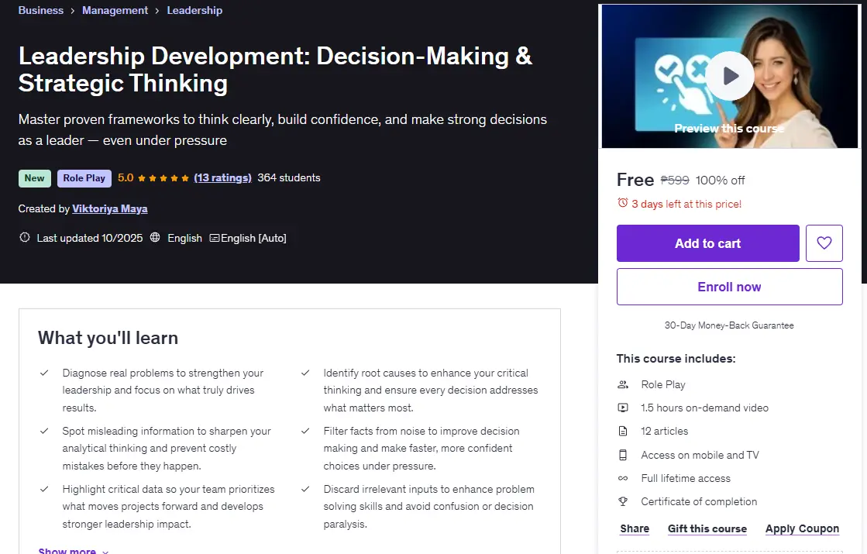Click checkmark beside Spot misleading information
Viewport: 867px width, 554px height.
click(44, 431)
